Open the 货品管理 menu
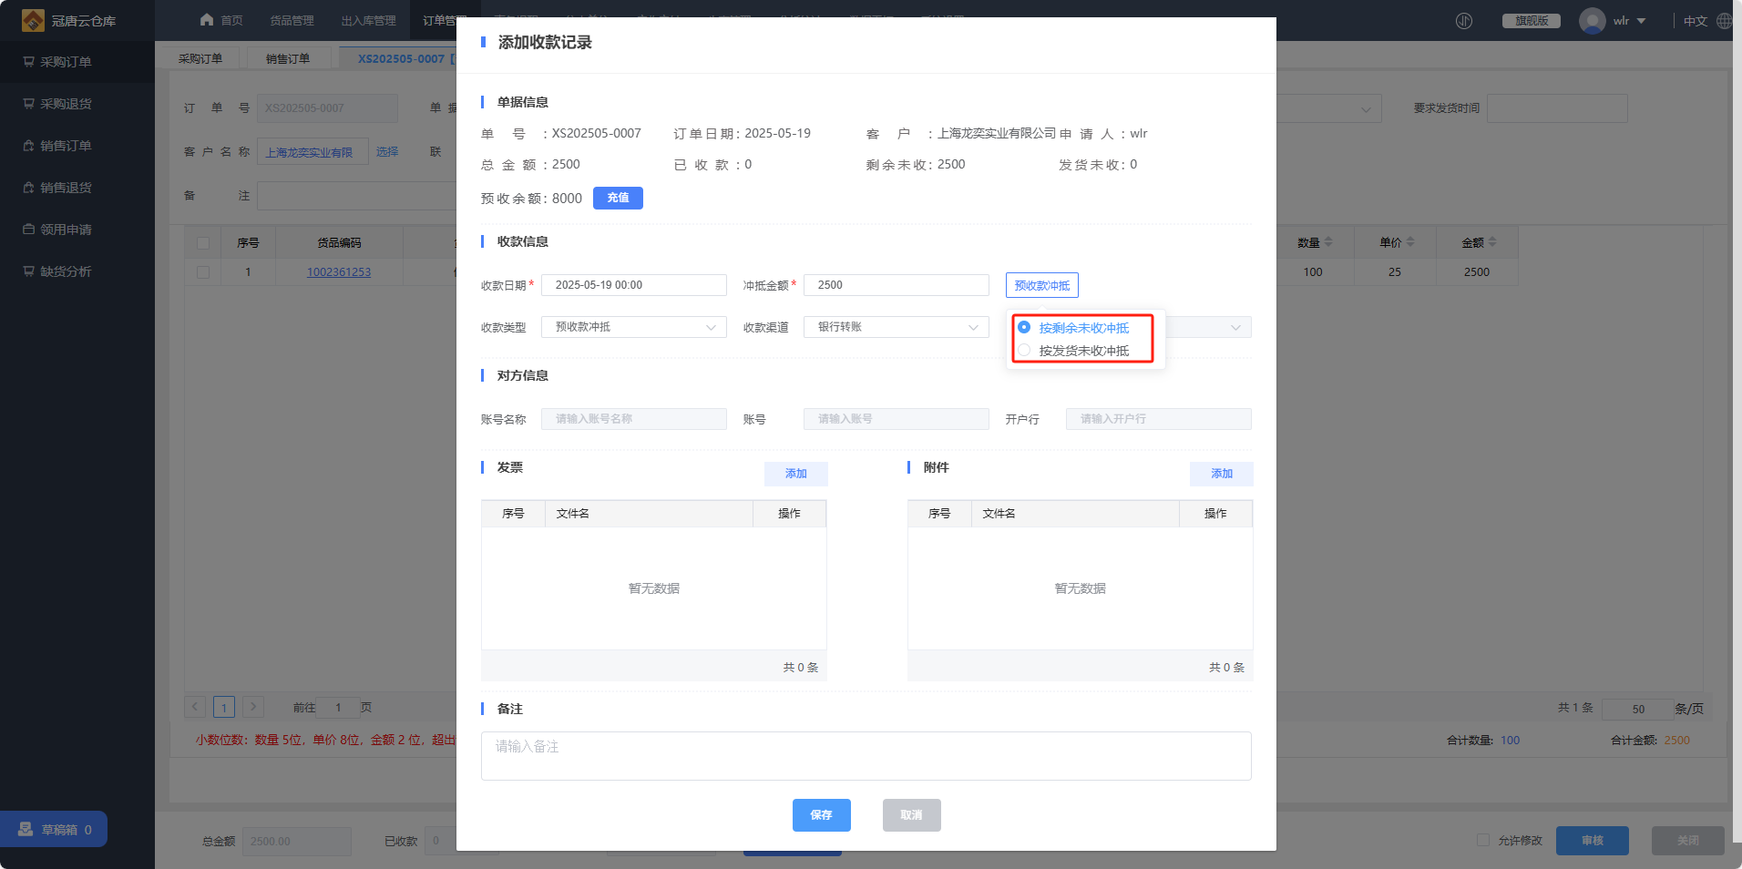Screen dimensions: 1742x869 (292, 21)
